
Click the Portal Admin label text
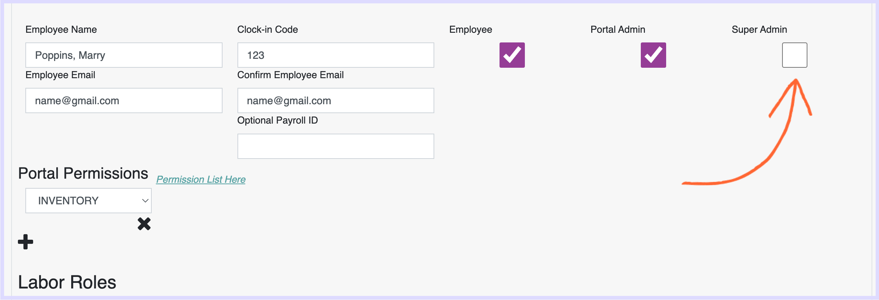618,29
